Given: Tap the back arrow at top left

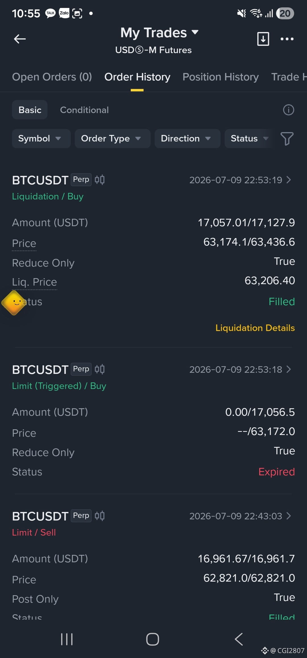Looking at the screenshot, I should click(x=20, y=39).
